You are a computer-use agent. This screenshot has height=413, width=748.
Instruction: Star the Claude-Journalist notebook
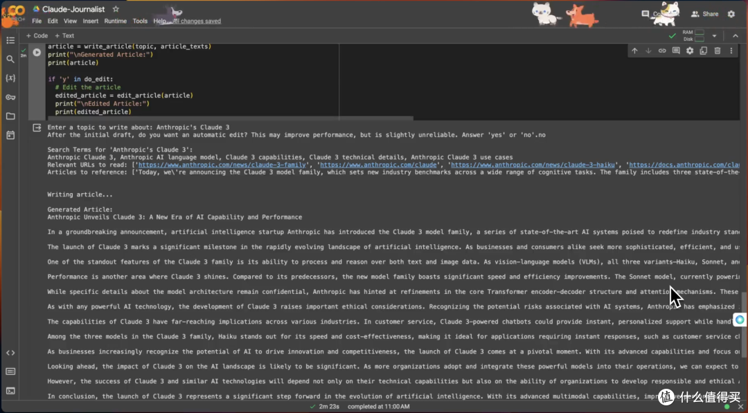point(116,9)
